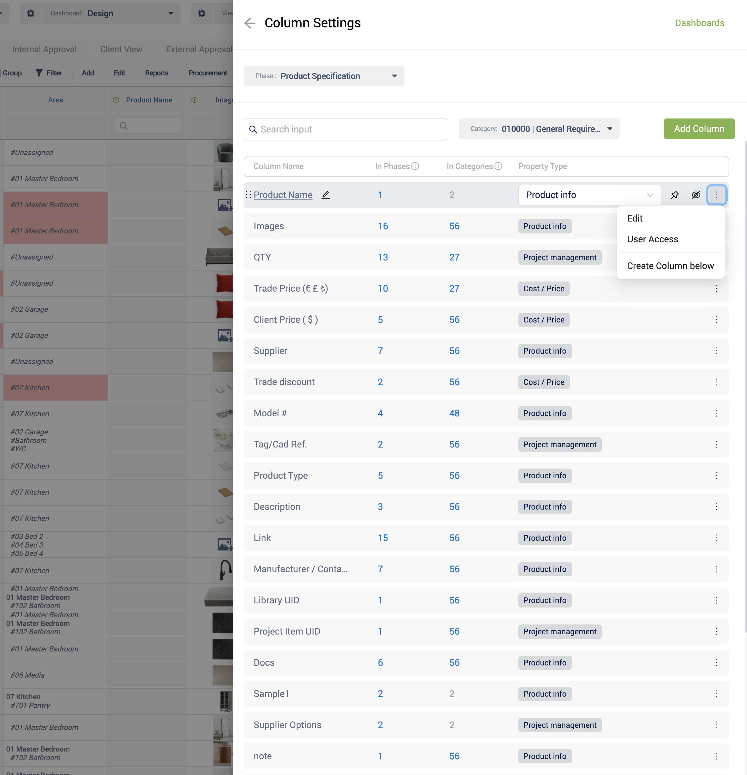This screenshot has width=747, height=775.
Task: Open the Phase Product Specification dropdown
Action: [x=324, y=76]
